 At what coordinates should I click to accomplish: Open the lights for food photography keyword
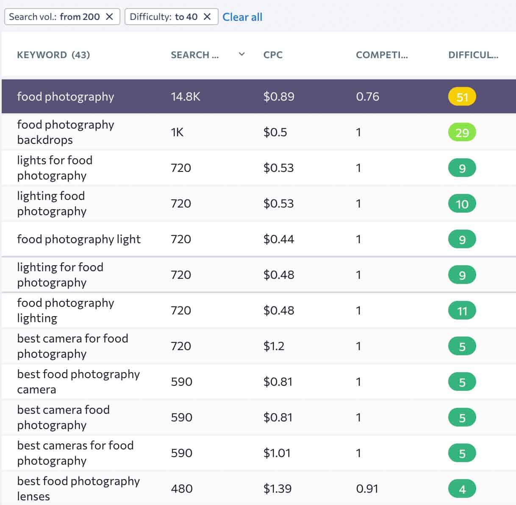55,168
